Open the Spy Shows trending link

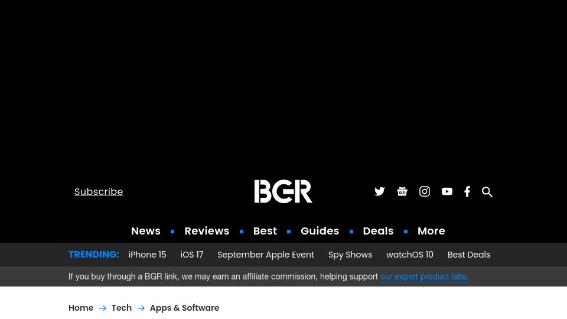(350, 255)
